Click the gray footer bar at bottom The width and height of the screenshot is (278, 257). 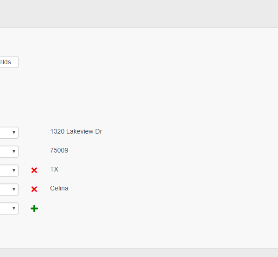139,252
